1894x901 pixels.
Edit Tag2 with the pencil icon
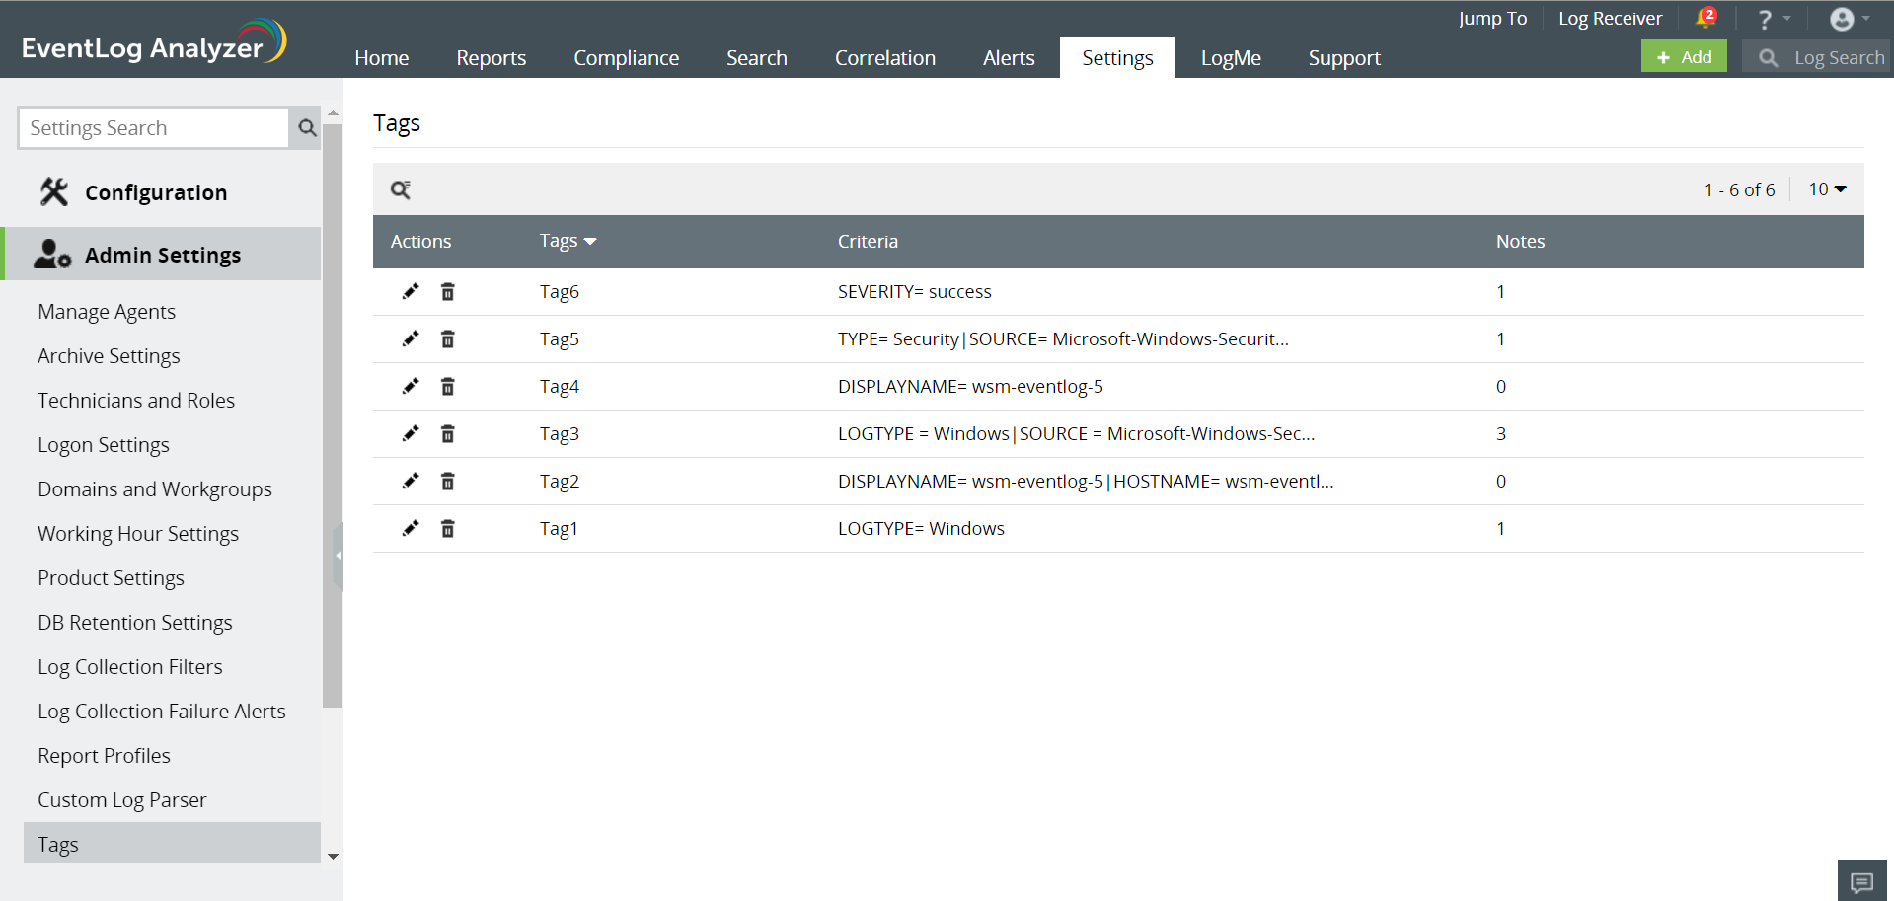tap(411, 481)
